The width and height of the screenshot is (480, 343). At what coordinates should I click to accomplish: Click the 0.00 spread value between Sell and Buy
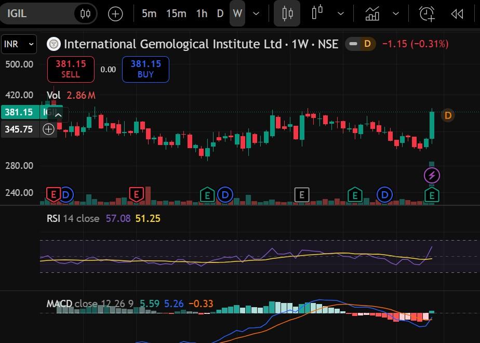[x=108, y=70]
